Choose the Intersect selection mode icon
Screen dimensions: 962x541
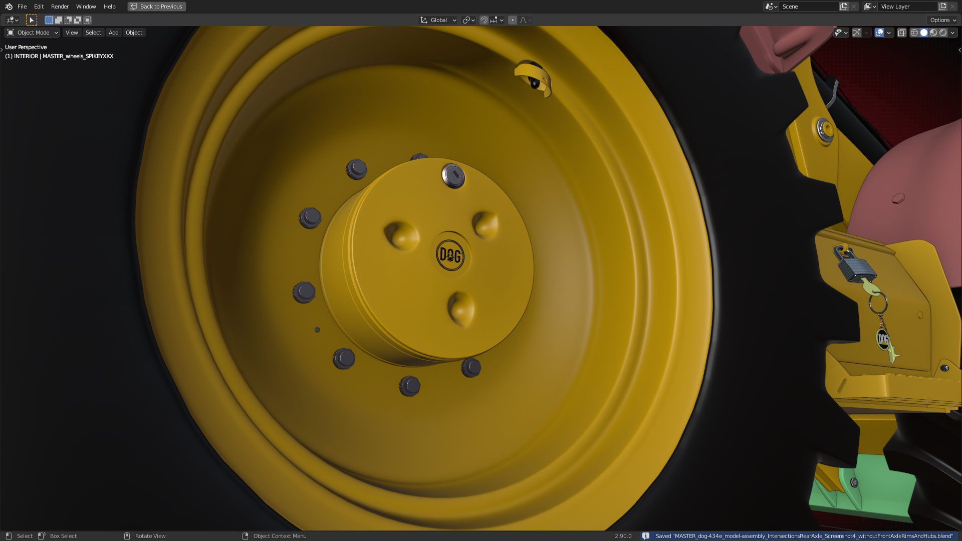[87, 20]
